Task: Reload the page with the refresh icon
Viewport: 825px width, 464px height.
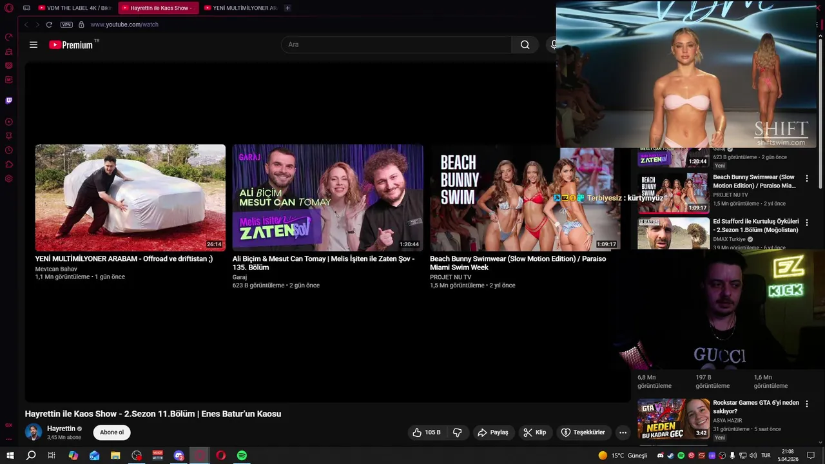Action: (x=49, y=24)
